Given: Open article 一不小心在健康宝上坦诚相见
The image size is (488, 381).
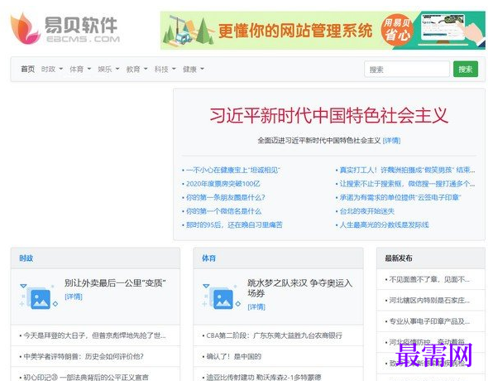Looking at the screenshot, I should coord(232,170).
